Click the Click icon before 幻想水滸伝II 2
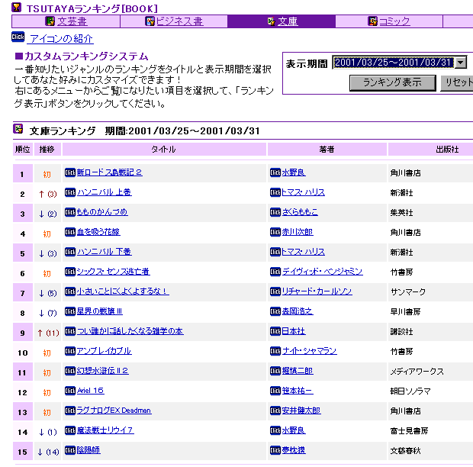The width and height of the screenshot is (473, 467). click(70, 371)
